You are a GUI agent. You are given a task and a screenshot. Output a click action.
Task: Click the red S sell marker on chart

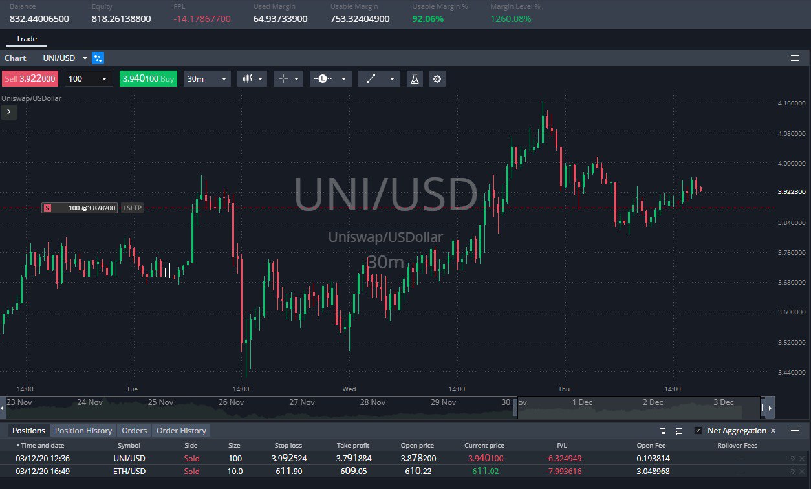tap(47, 208)
